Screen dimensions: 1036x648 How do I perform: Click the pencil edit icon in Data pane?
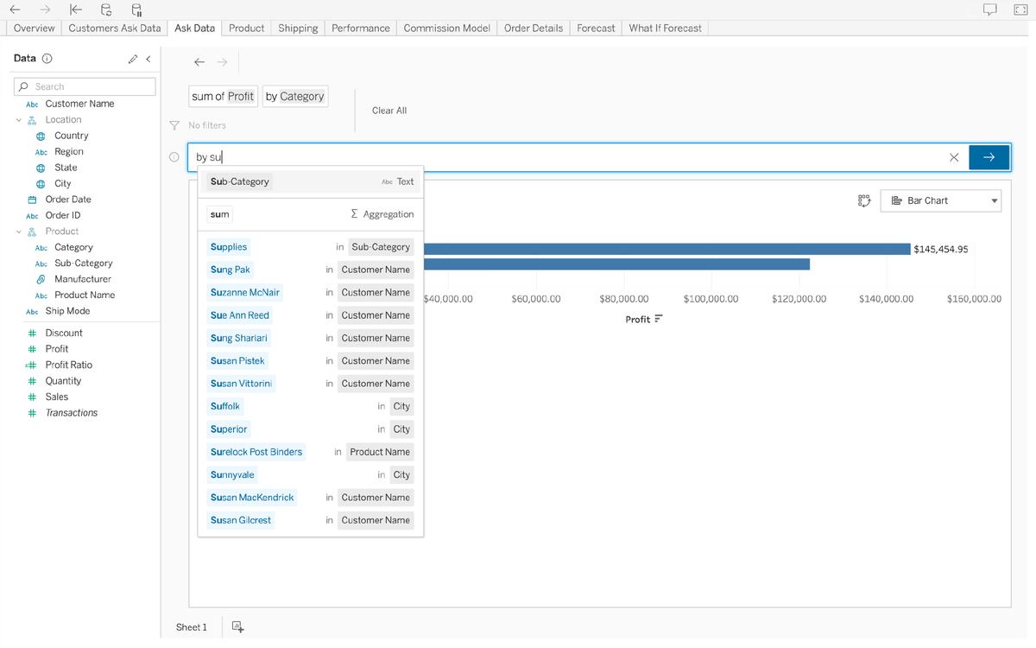pyautogui.click(x=132, y=59)
